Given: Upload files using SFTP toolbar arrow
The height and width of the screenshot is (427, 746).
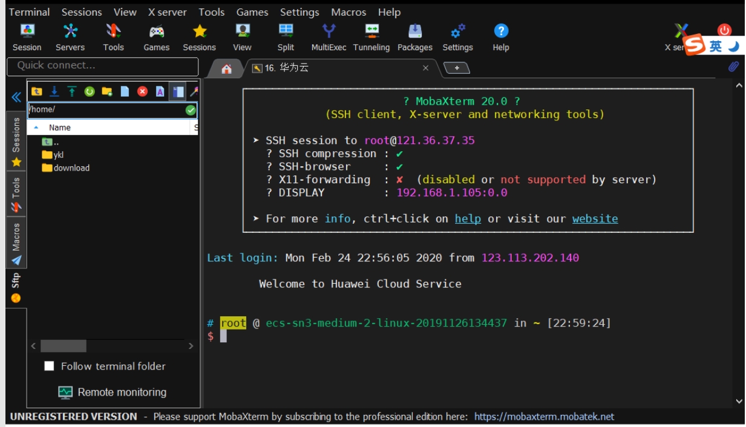Looking at the screenshot, I should [x=72, y=91].
